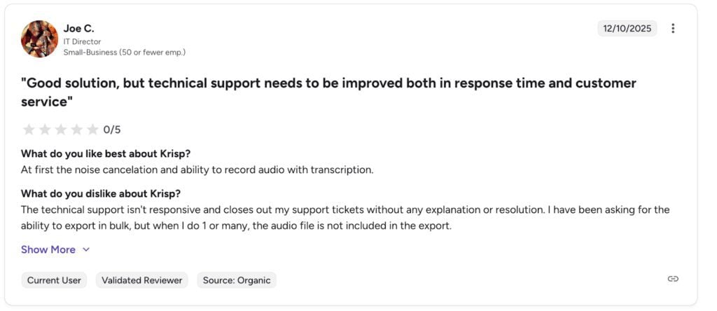Select the third rating star

(61, 130)
